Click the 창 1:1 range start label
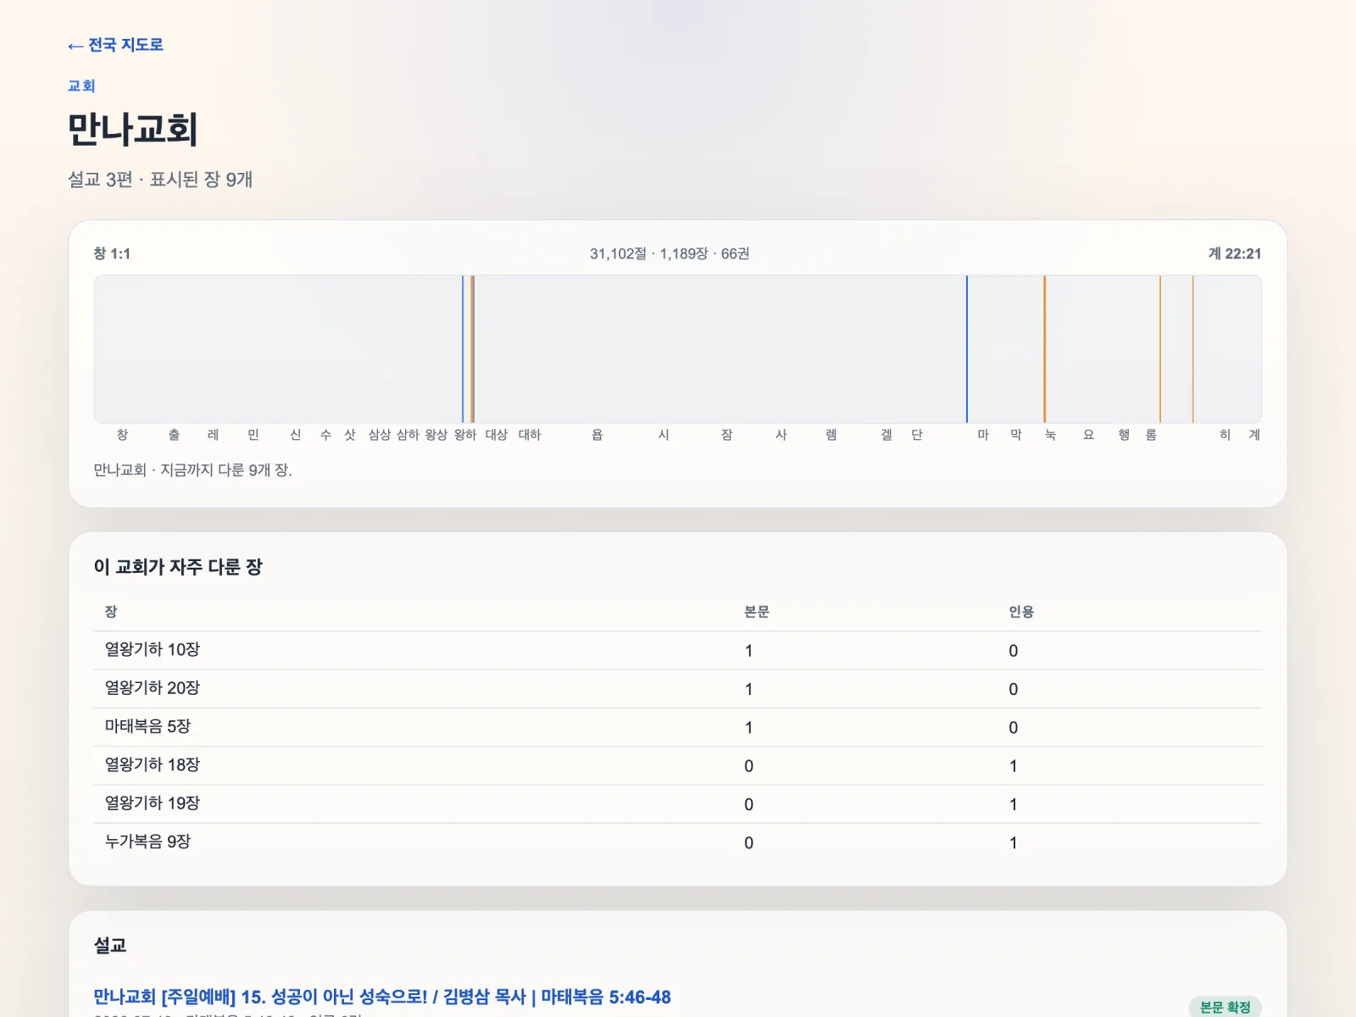This screenshot has width=1356, height=1017. (112, 253)
